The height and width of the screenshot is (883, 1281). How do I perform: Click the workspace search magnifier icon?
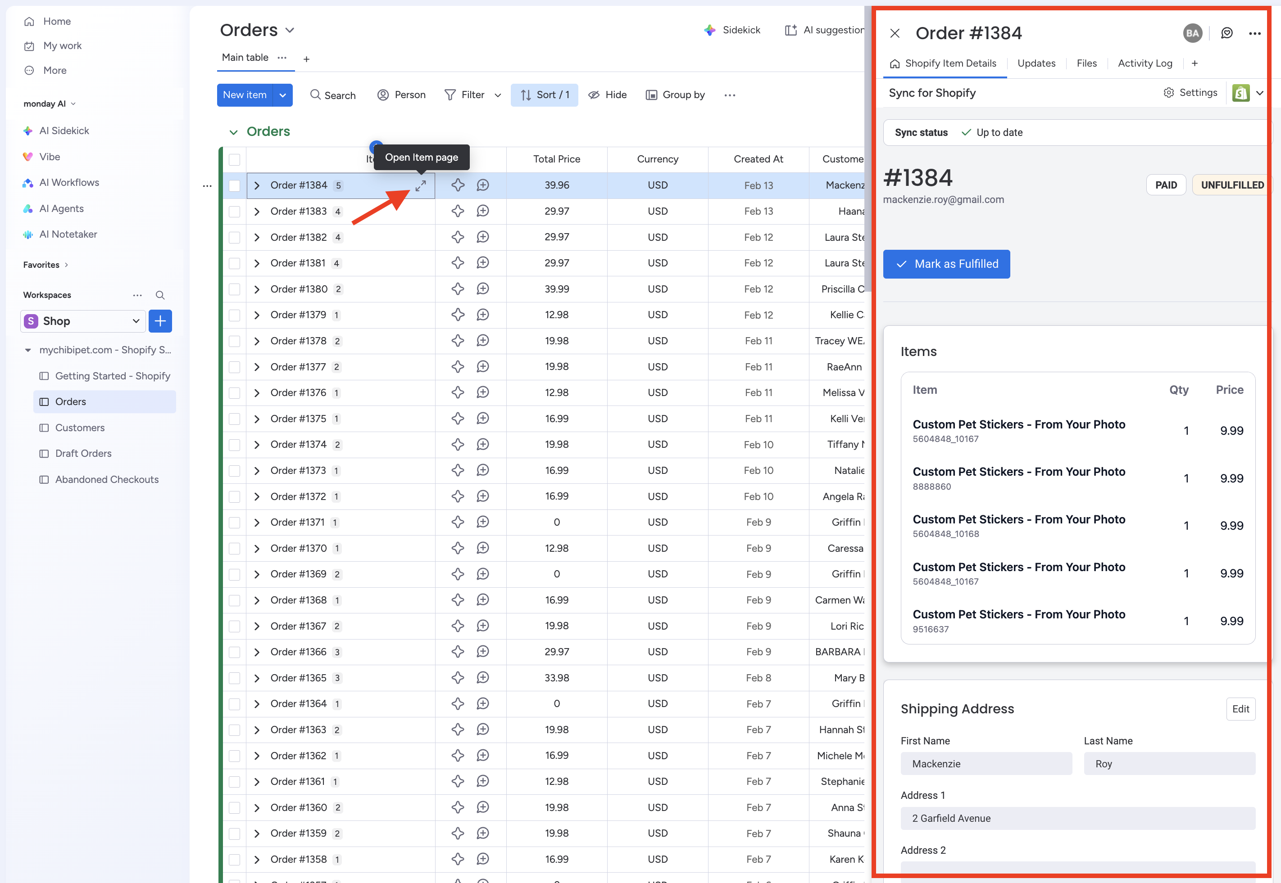160,295
